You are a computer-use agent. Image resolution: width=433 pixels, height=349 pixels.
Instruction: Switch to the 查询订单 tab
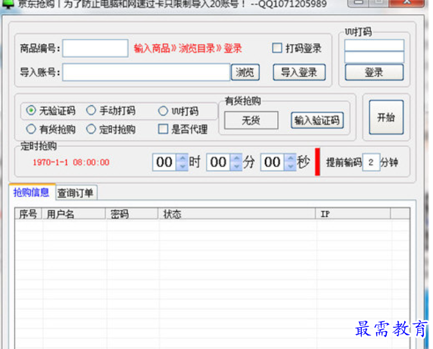(x=76, y=193)
